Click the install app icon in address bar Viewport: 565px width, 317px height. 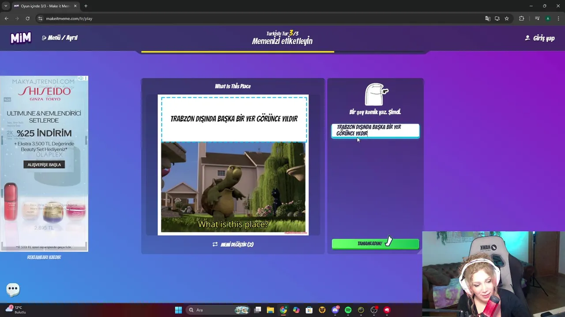[497, 18]
